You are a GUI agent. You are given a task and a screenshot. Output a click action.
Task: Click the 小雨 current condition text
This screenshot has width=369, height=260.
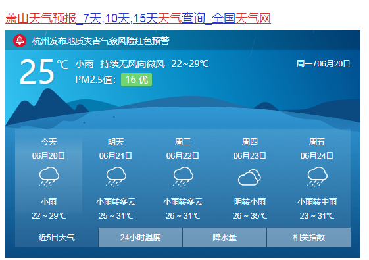point(84,64)
